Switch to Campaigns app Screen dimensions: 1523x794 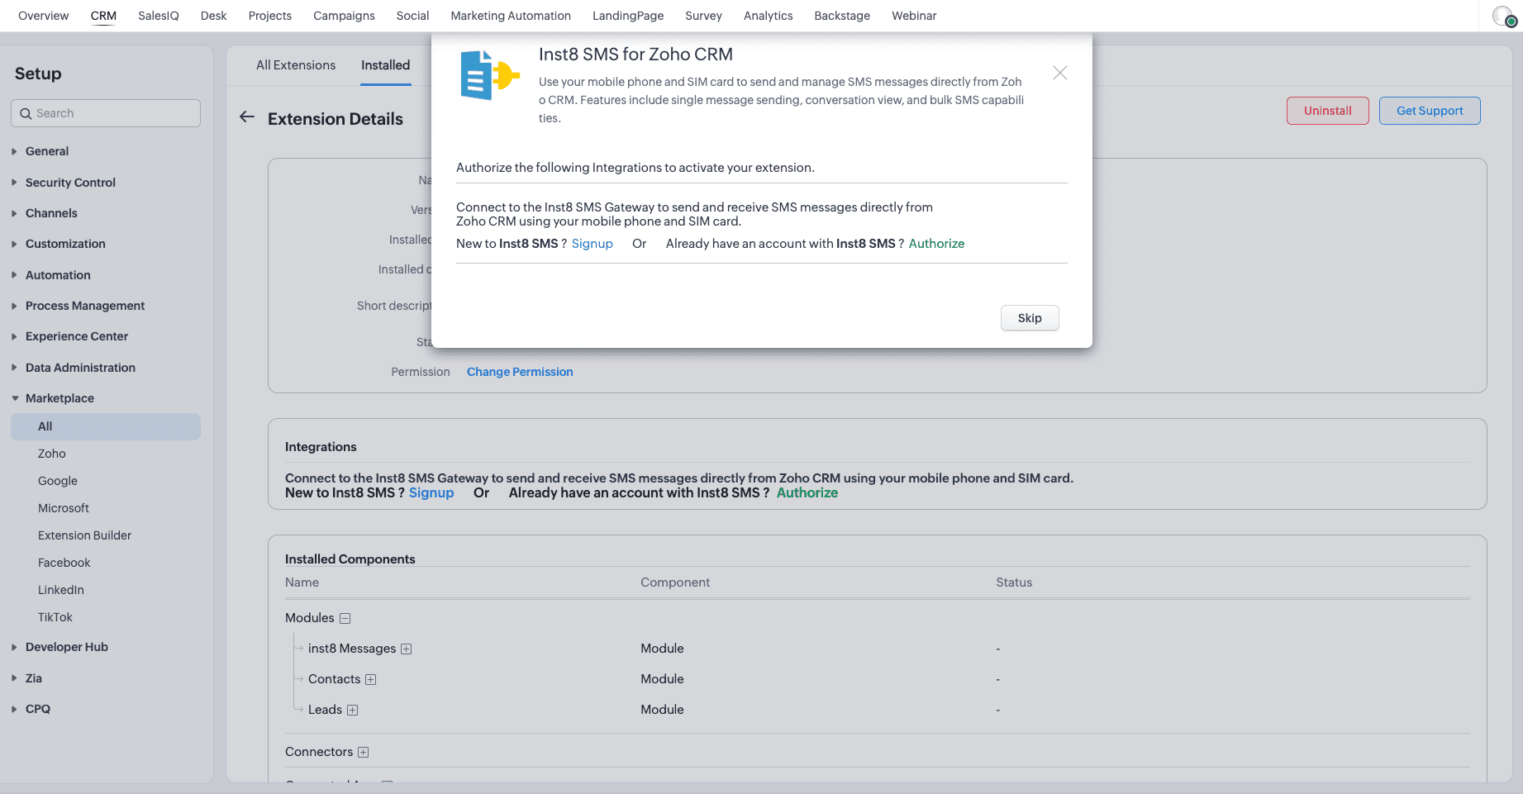(x=344, y=16)
